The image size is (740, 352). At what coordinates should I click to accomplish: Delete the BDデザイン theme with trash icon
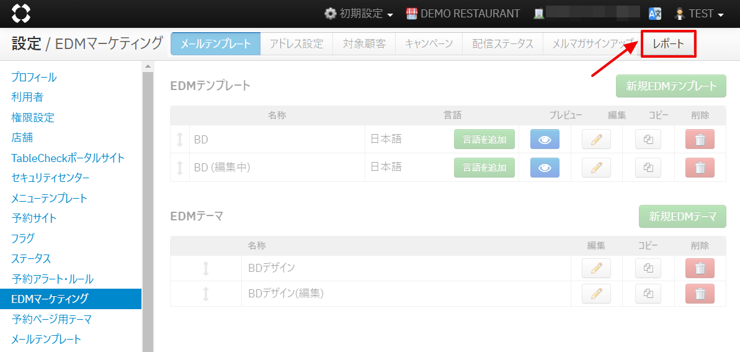point(700,268)
